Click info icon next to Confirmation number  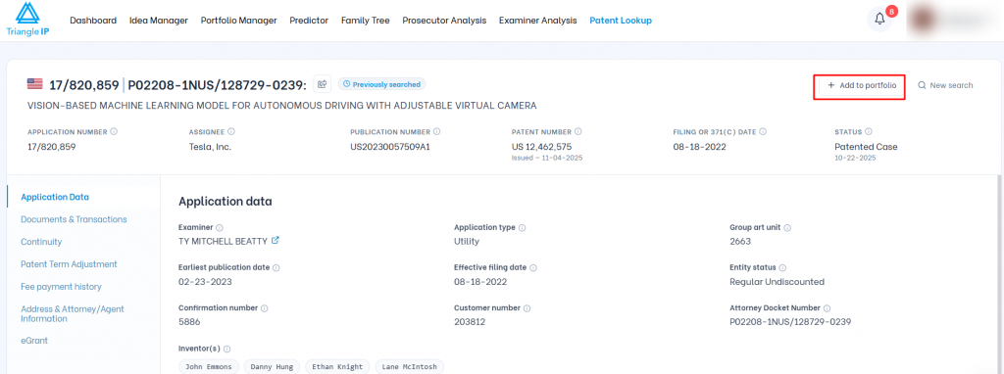click(265, 308)
